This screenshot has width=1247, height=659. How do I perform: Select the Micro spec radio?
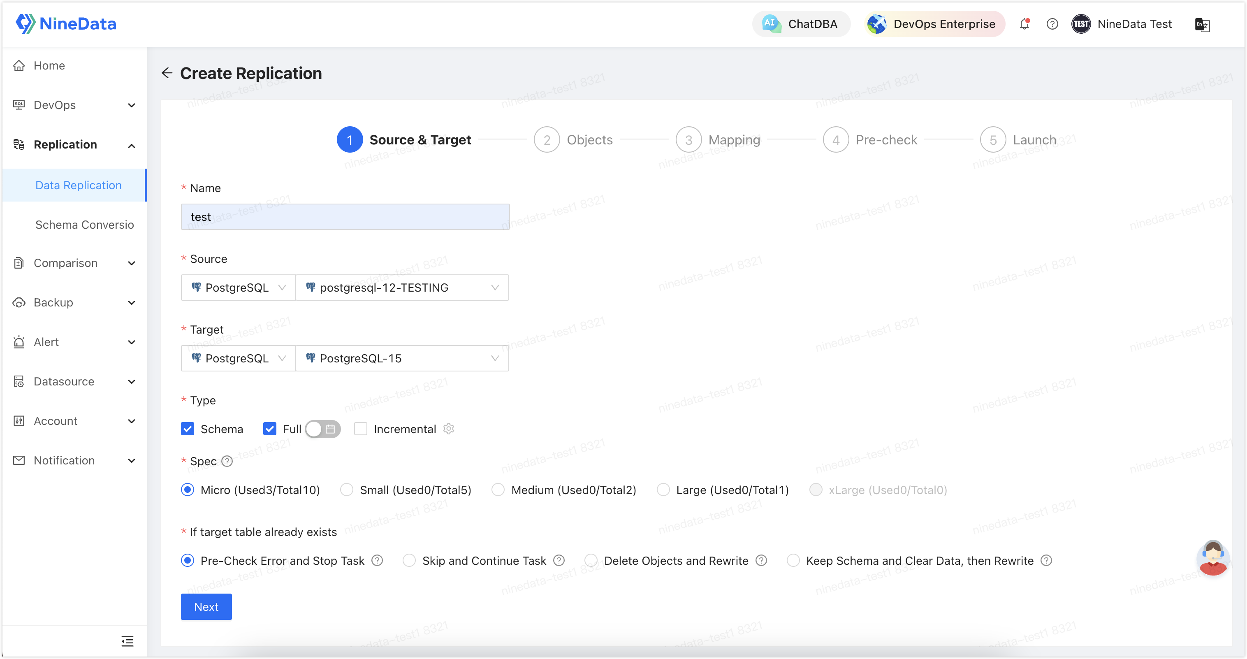(188, 490)
